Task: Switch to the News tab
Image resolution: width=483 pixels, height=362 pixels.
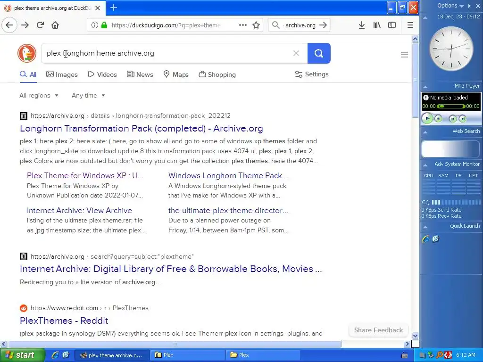Action: click(140, 74)
